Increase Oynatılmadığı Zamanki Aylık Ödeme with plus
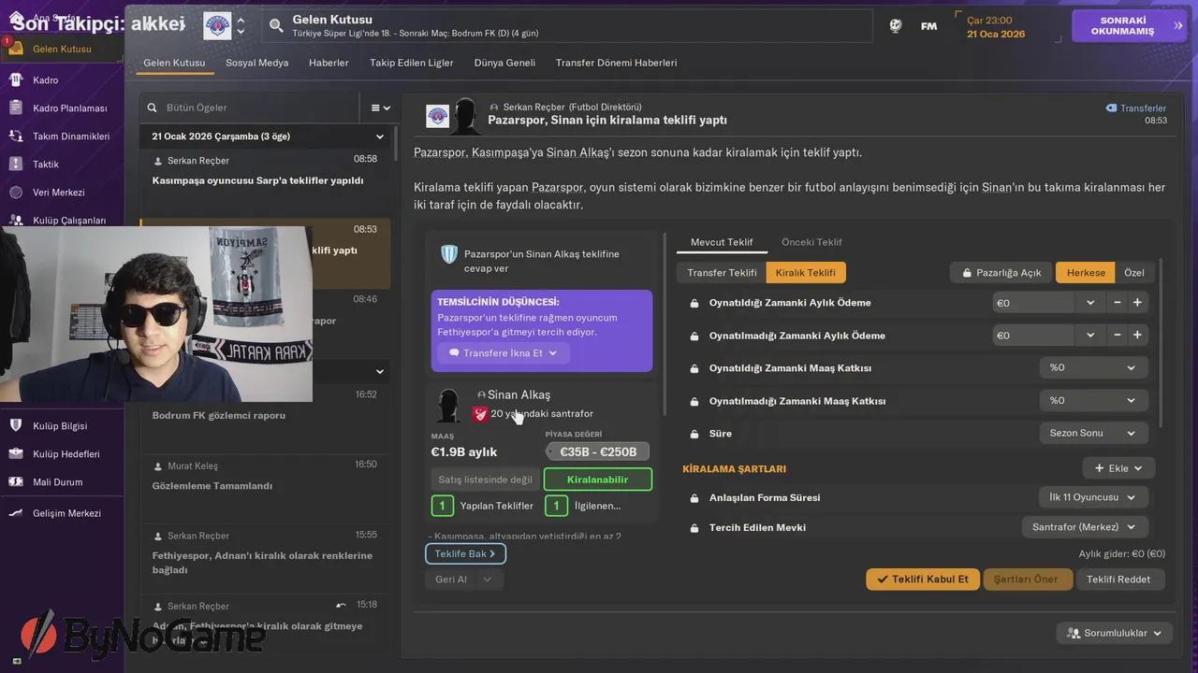 point(1137,335)
